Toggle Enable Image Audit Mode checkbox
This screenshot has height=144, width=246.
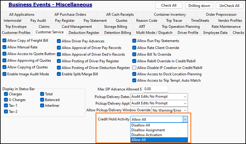pyautogui.click(x=4, y=74)
